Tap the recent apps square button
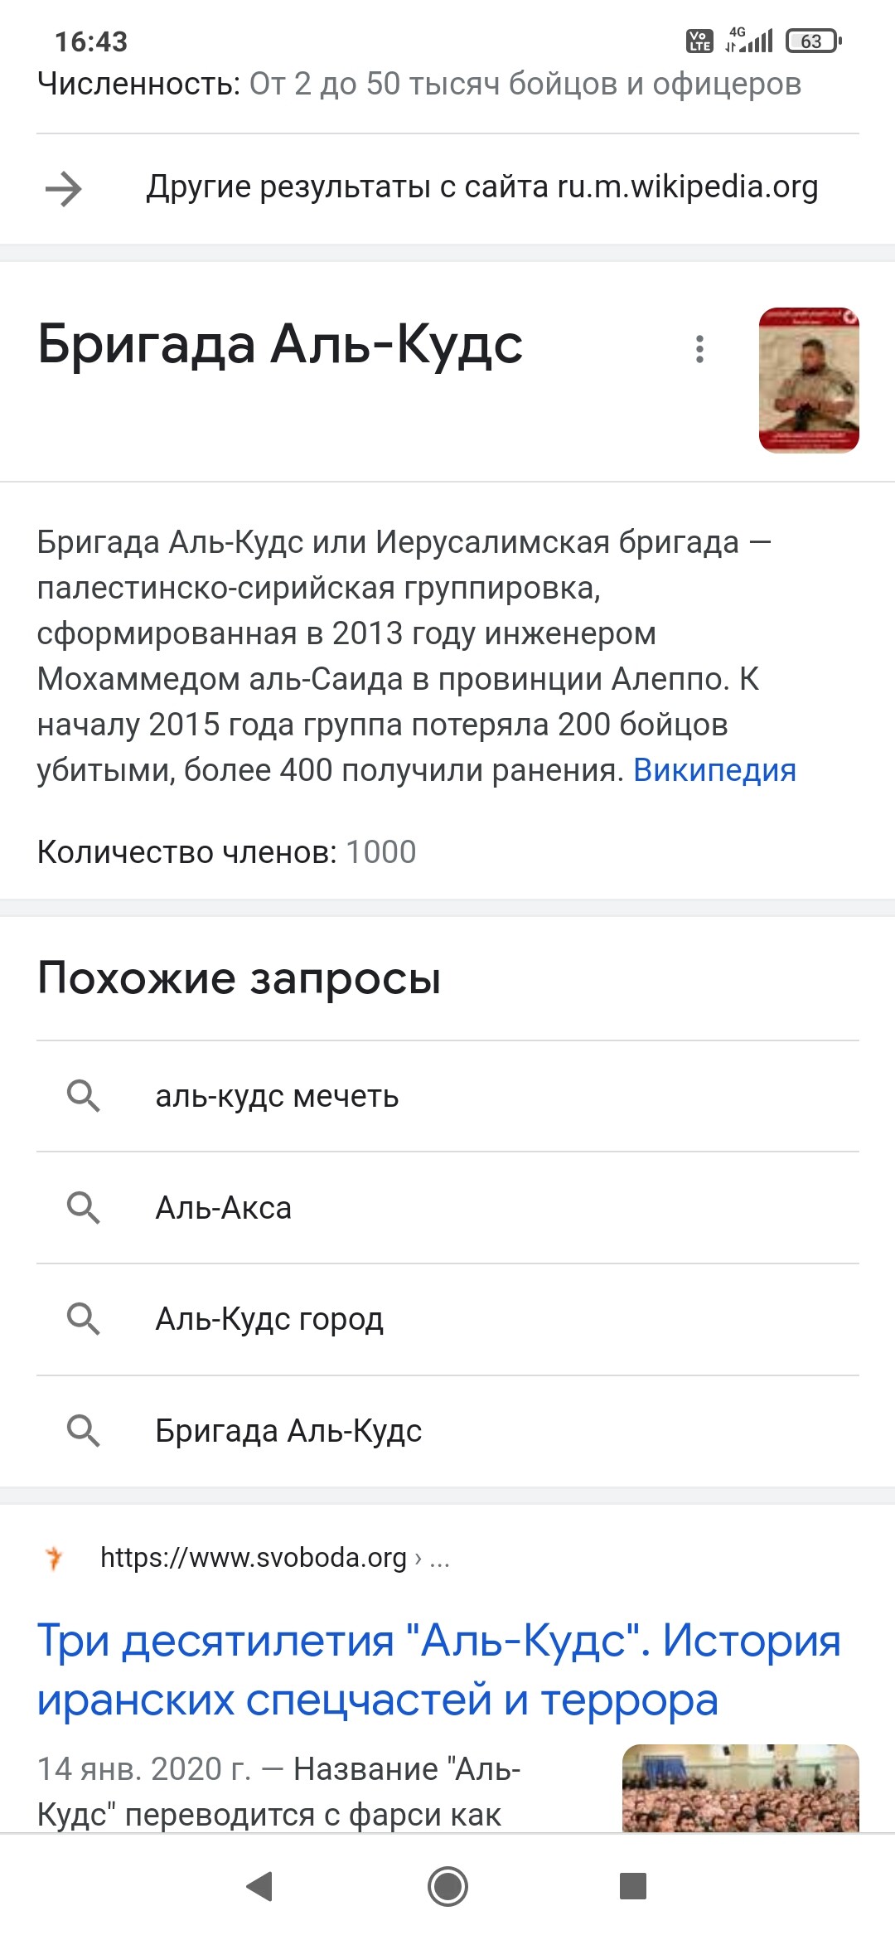The width and height of the screenshot is (895, 1940). tap(633, 1886)
